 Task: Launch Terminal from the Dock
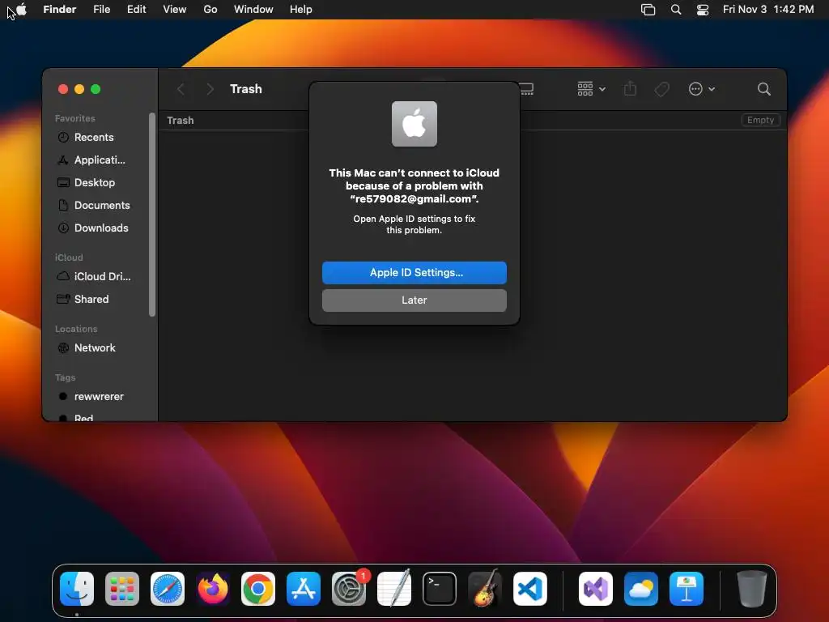click(x=440, y=589)
